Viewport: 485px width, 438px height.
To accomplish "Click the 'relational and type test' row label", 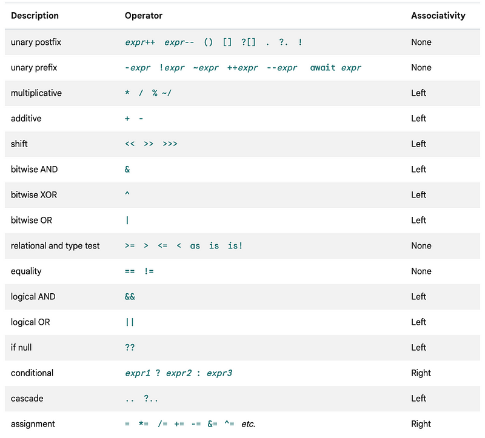I will pyautogui.click(x=55, y=246).
